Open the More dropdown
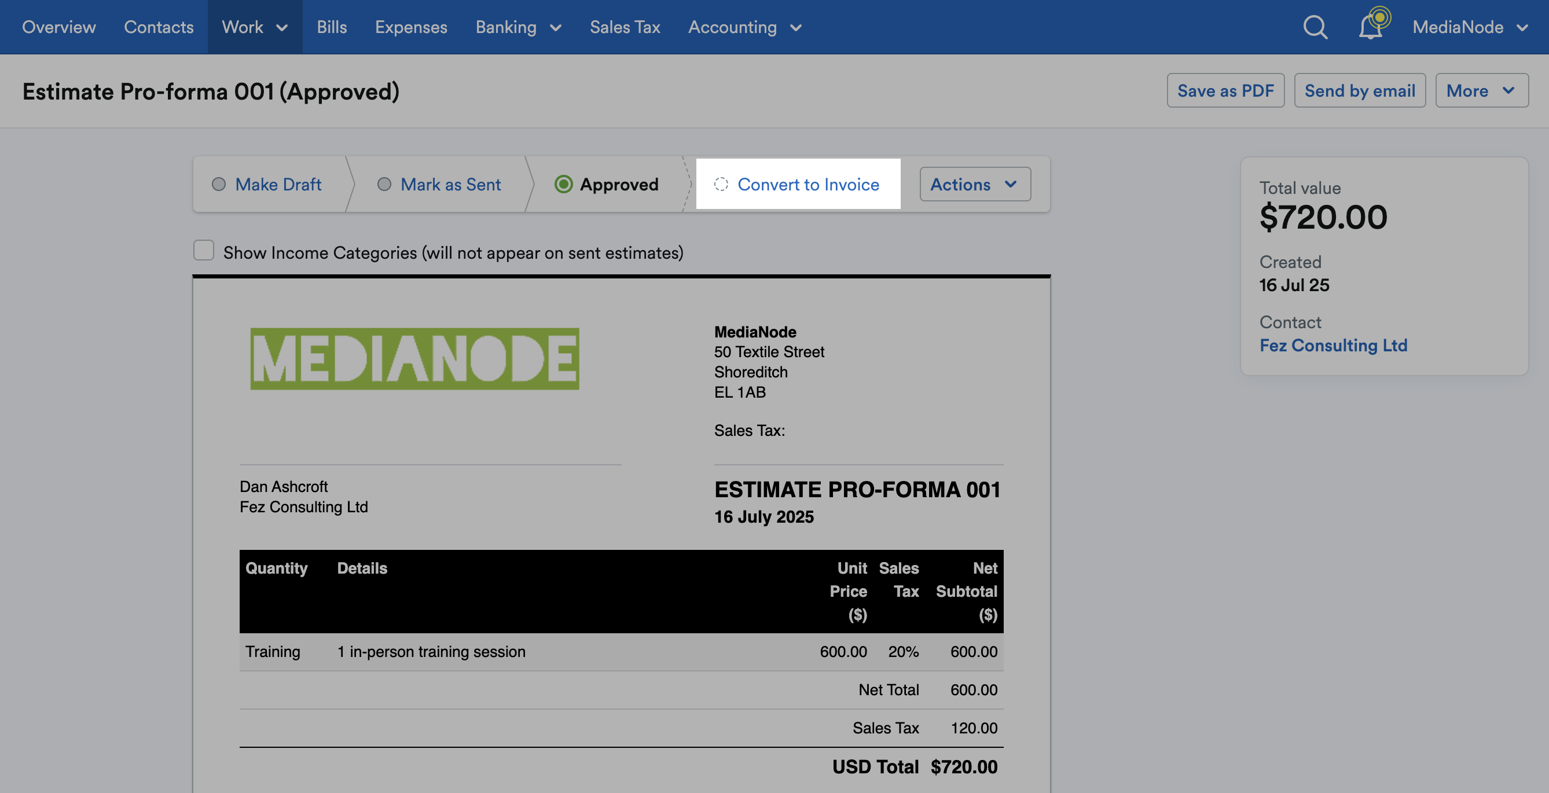Viewport: 1549px width, 793px height. tap(1481, 91)
